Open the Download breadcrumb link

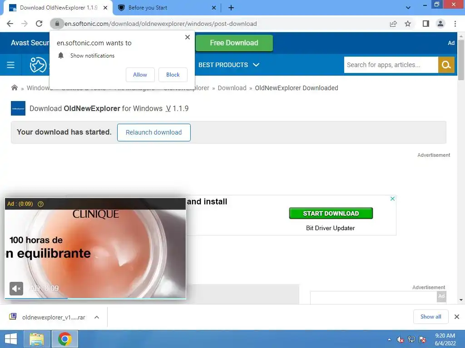[232, 88]
